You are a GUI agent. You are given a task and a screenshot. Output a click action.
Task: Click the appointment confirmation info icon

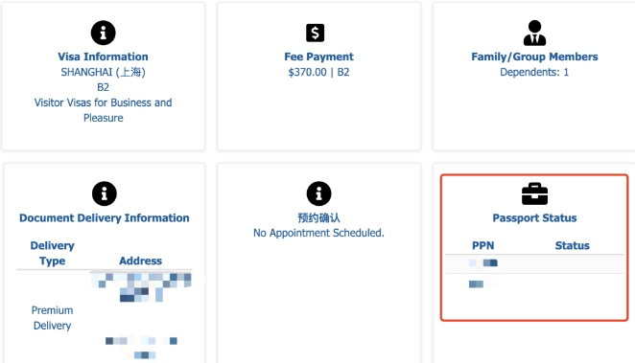(x=318, y=193)
